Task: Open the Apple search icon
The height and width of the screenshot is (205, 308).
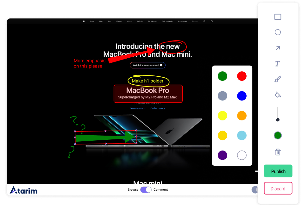Action: pos(204,21)
